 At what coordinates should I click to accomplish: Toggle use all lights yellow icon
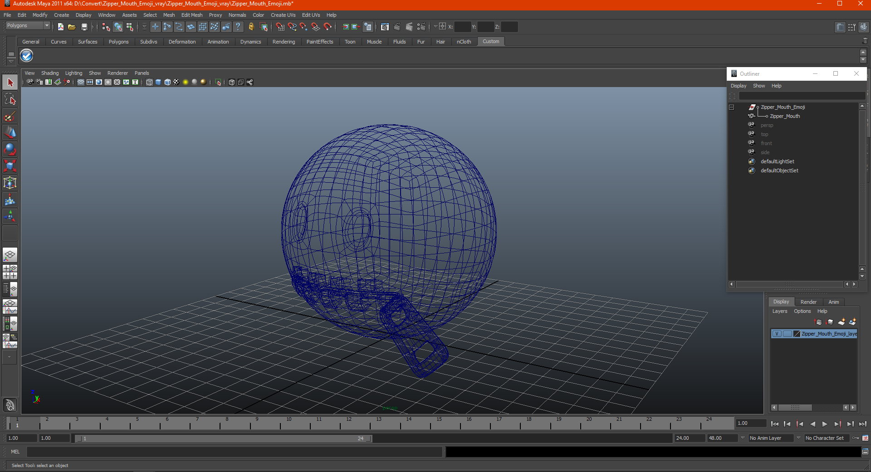186,82
